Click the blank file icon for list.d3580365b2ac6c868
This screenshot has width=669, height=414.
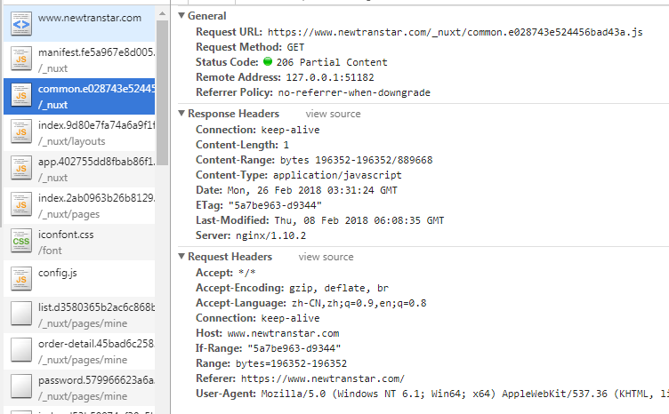pyautogui.click(x=21, y=314)
